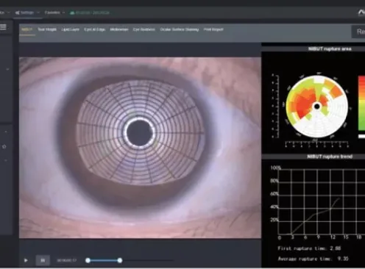Image resolution: width=365 pixels, height=269 pixels.
Task: Click the left handle of the playback range slider
Action: coord(88,260)
